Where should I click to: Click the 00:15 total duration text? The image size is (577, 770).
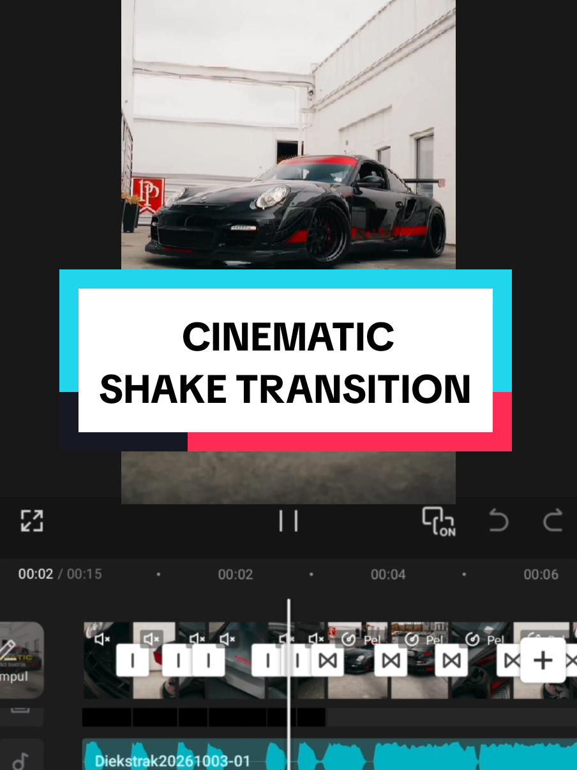click(x=84, y=574)
